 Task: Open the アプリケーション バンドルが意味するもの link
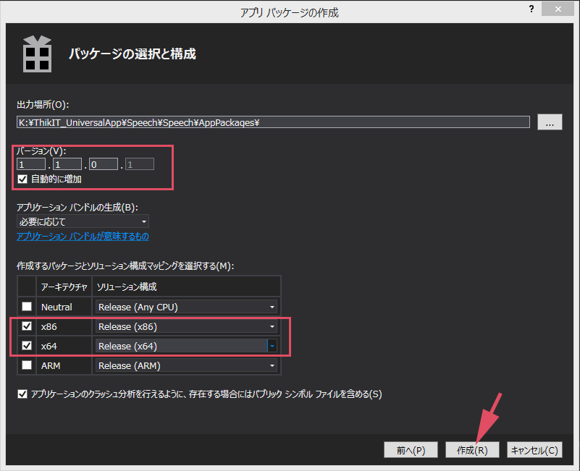coord(83,237)
